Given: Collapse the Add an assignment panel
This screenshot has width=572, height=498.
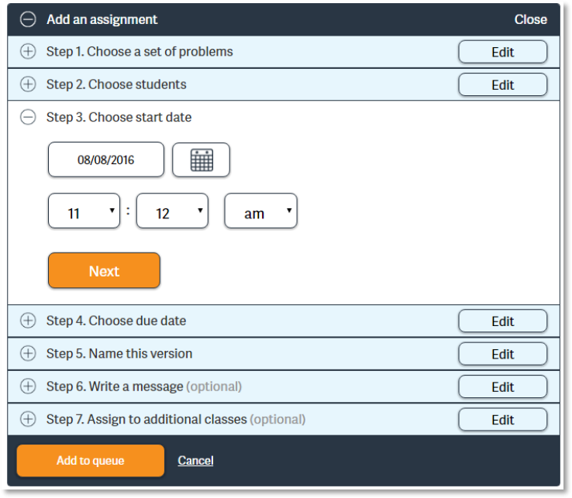Looking at the screenshot, I should [x=28, y=19].
